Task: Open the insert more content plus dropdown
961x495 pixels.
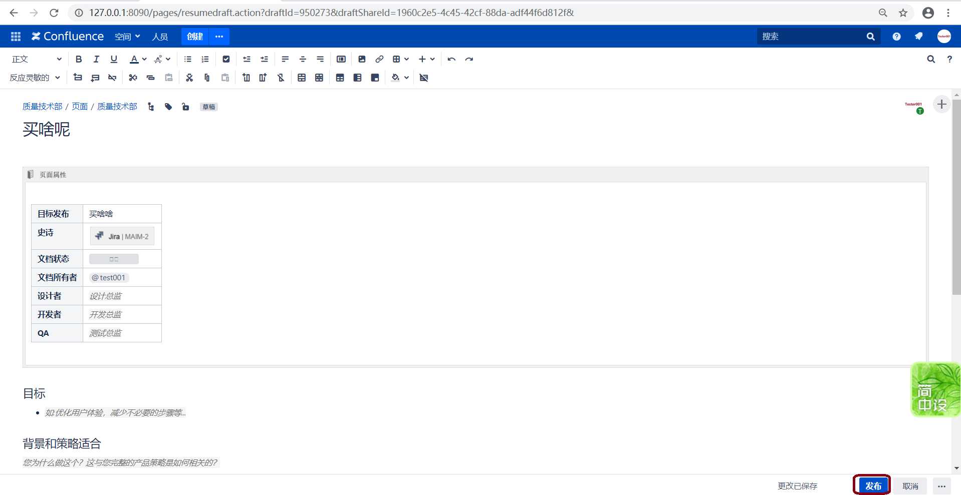Action: click(x=426, y=59)
